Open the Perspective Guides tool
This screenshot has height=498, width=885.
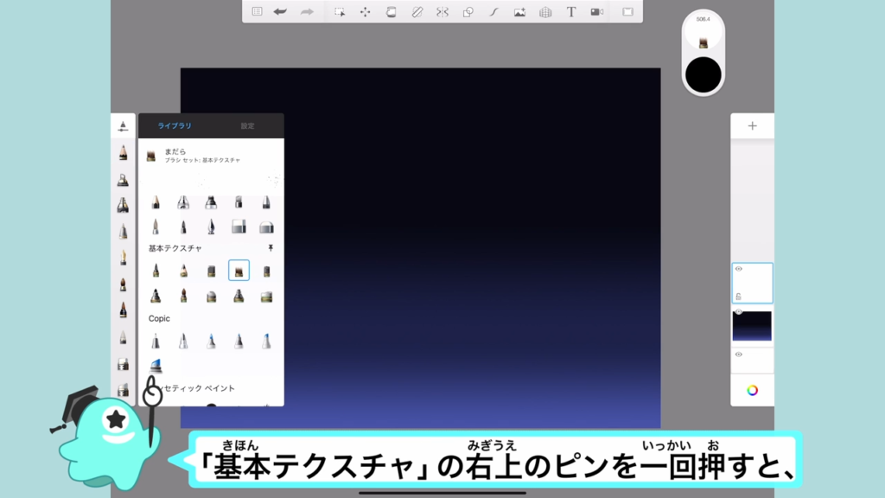click(545, 12)
